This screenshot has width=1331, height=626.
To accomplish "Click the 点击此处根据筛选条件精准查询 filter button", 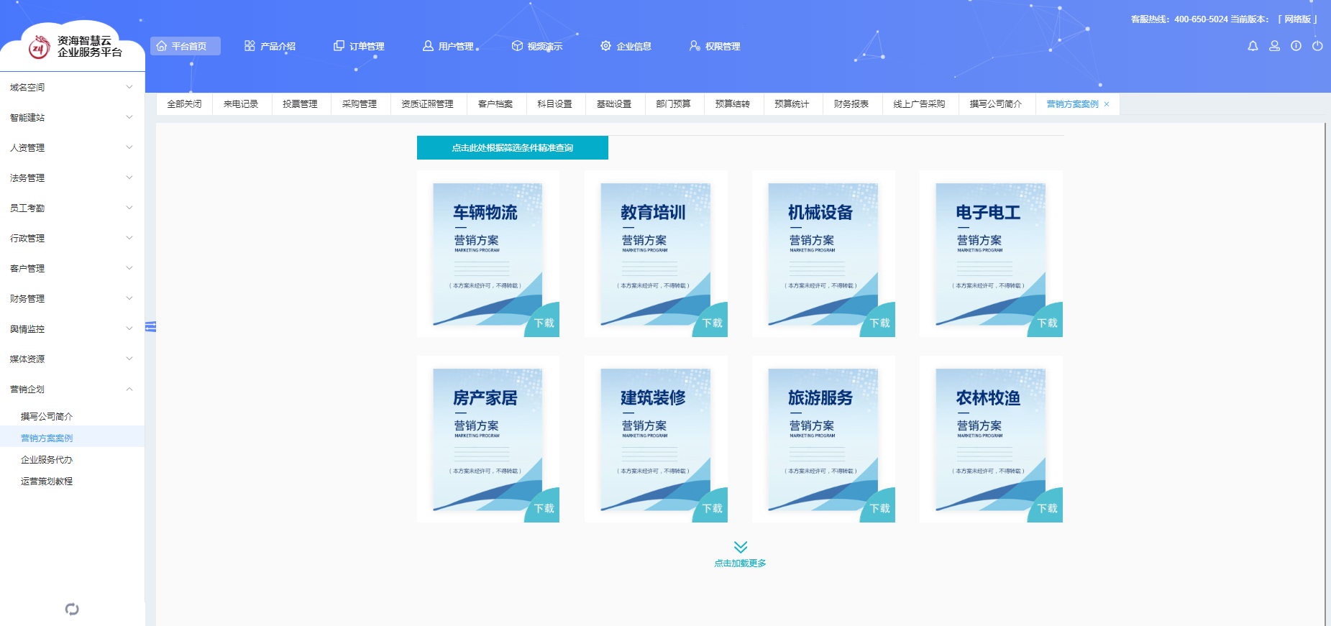I will point(512,147).
